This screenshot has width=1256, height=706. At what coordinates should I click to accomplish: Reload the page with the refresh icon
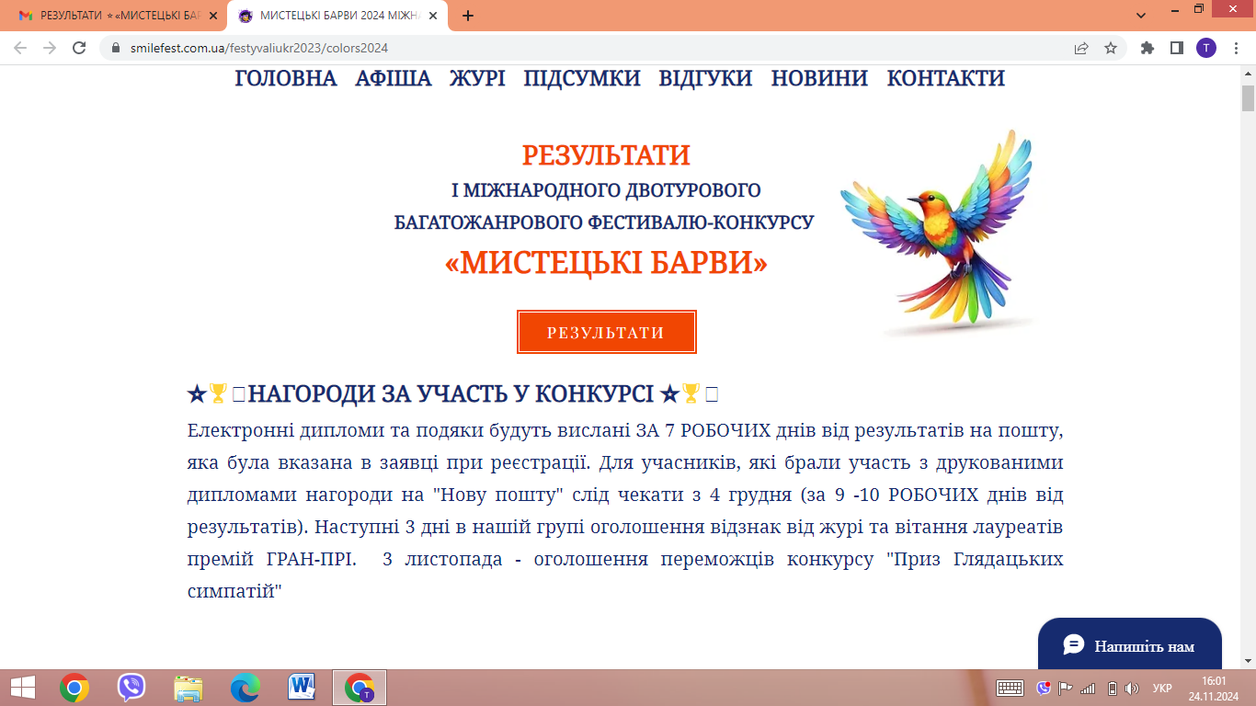(x=79, y=48)
